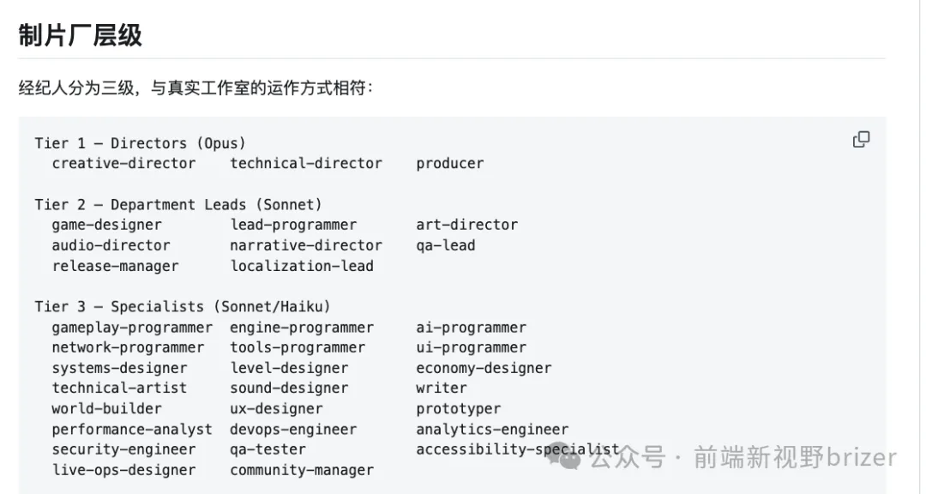Click the creative-director text
The image size is (926, 494).
[x=123, y=164]
